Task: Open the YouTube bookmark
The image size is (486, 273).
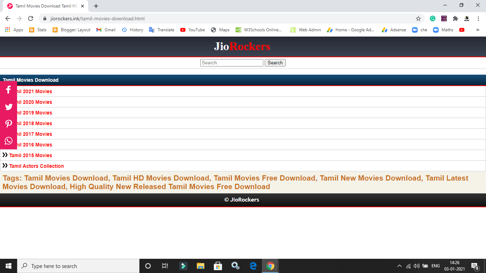Action: [192, 30]
